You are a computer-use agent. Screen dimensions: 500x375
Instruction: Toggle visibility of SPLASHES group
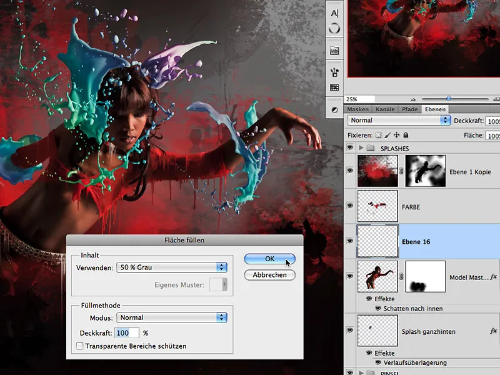coord(350,147)
